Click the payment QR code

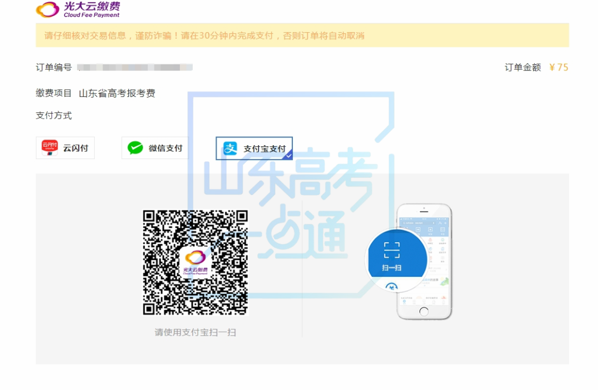pos(195,263)
